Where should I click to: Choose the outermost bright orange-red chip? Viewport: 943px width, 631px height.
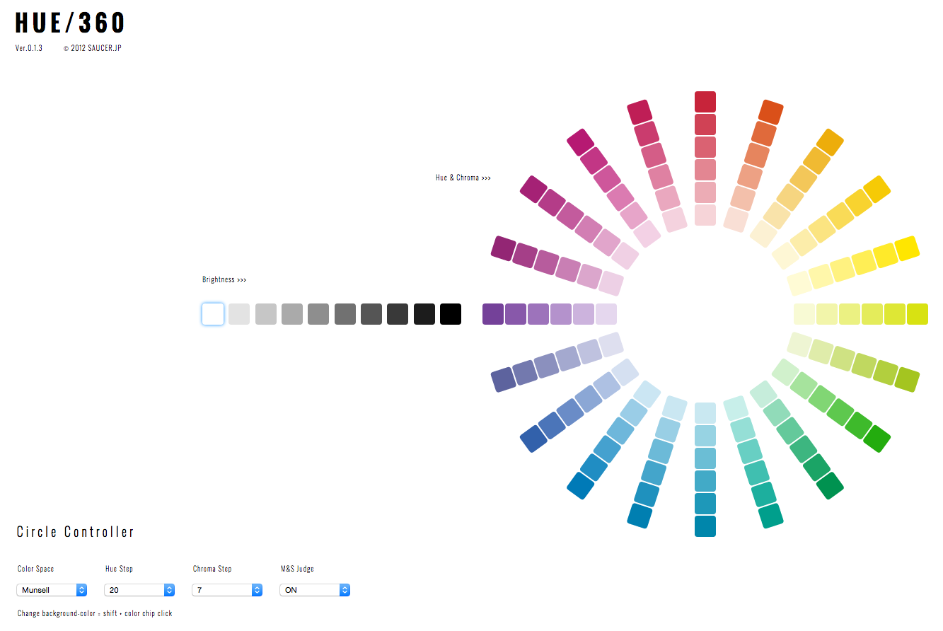click(770, 112)
